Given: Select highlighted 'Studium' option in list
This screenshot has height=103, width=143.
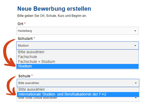Looking at the screenshot, I should (x=78, y=66).
